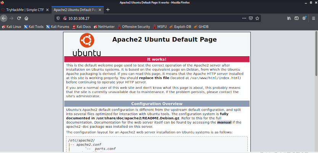Open the Kali Tools bookmark

tap(33, 27)
